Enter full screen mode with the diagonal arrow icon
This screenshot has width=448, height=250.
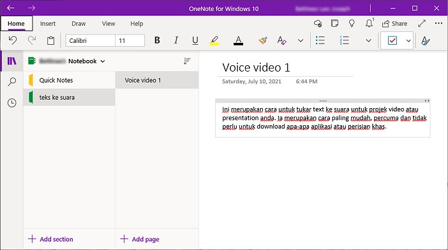[x=422, y=23]
